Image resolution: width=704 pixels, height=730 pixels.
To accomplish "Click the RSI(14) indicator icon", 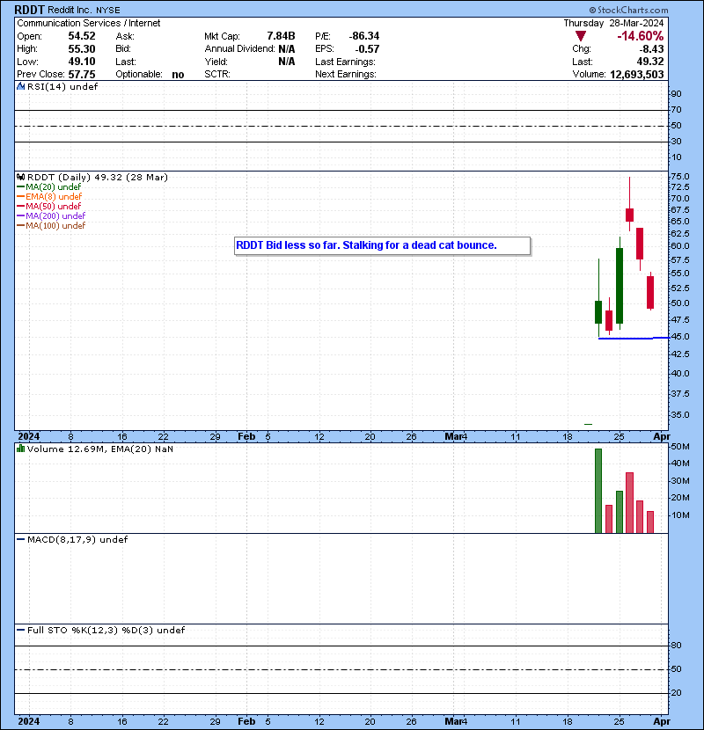I will (x=20, y=86).
